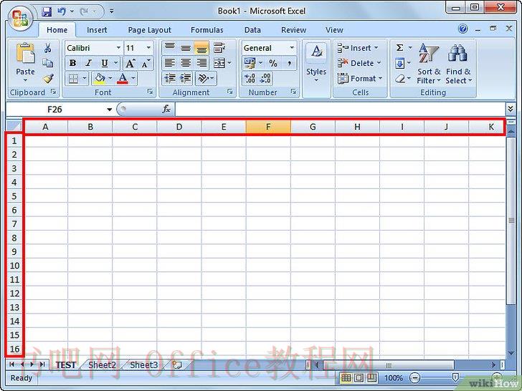The image size is (522, 391).
Task: Open the font size dropdown
Action: point(149,48)
